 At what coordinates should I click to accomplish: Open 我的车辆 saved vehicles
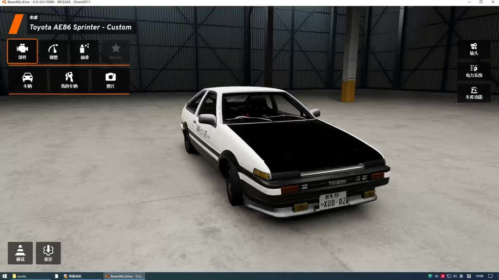[69, 80]
